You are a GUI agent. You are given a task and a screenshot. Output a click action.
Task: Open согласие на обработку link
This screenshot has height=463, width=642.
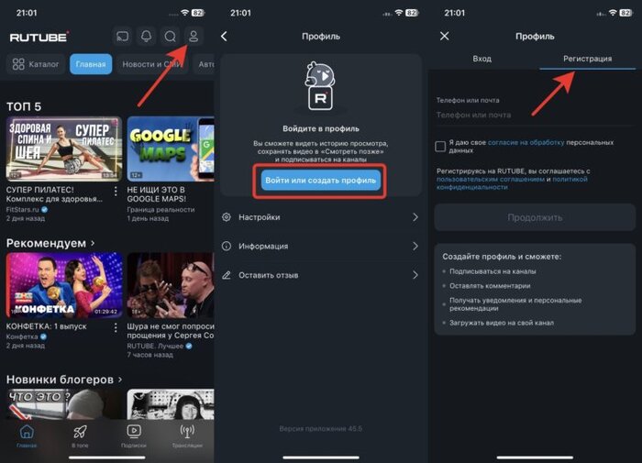click(x=526, y=142)
